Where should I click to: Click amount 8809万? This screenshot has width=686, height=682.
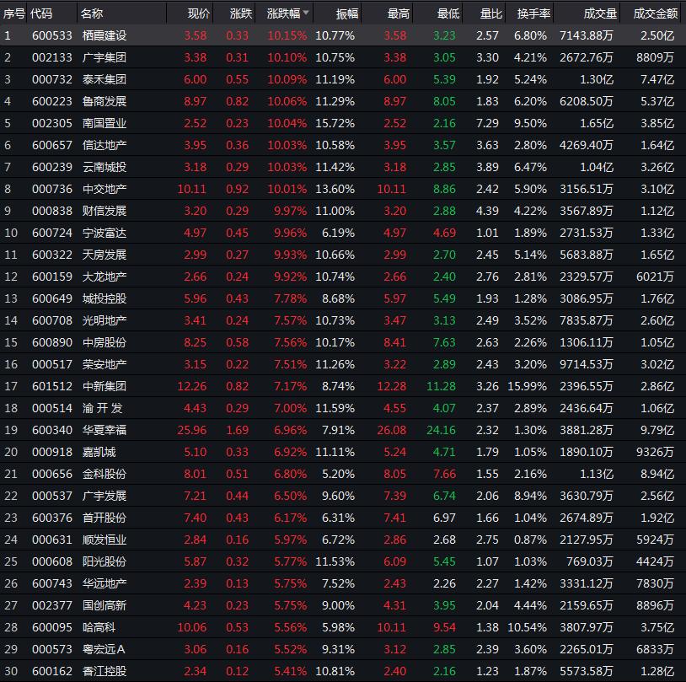click(655, 57)
